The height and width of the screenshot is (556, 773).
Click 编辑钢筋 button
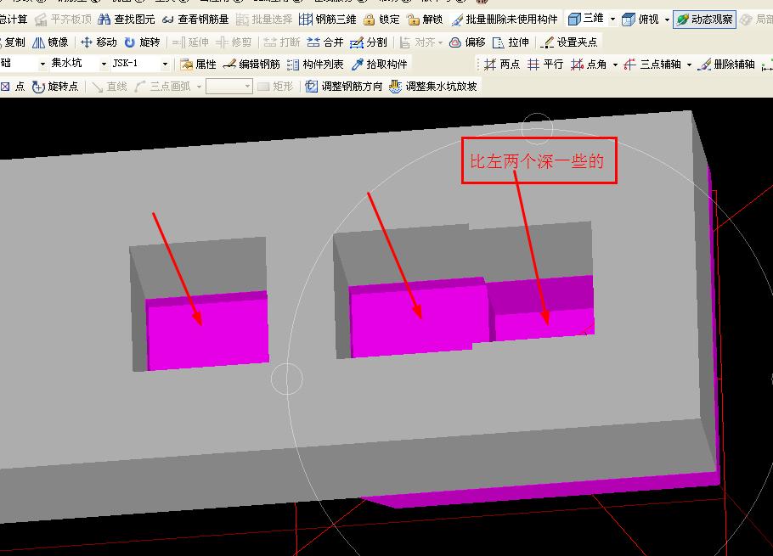coord(251,64)
